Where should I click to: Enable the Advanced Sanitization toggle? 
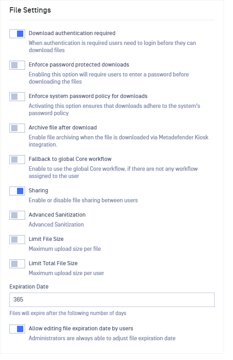coord(17,215)
